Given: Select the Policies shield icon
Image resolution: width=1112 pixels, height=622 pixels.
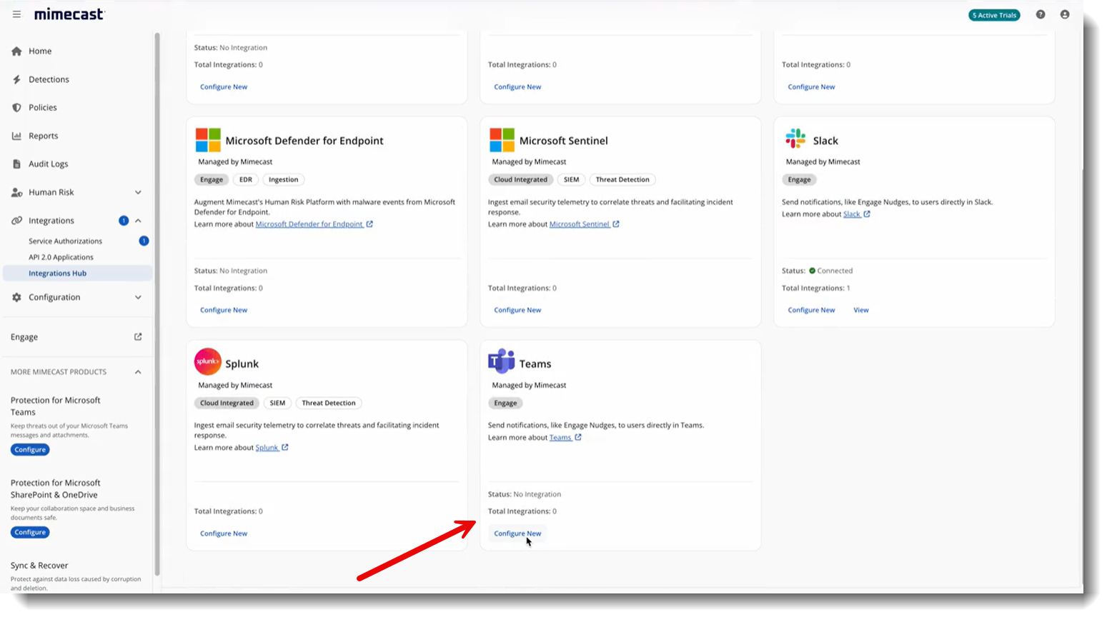Looking at the screenshot, I should [x=16, y=107].
